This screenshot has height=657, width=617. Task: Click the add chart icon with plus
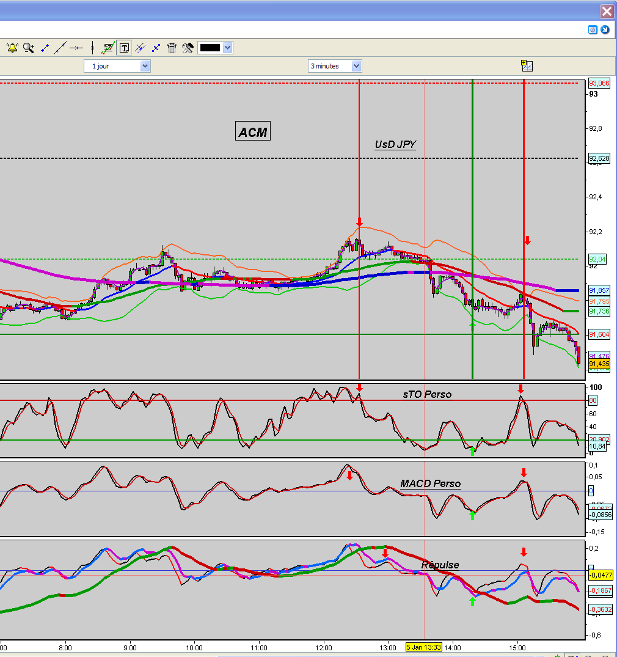pyautogui.click(x=527, y=66)
